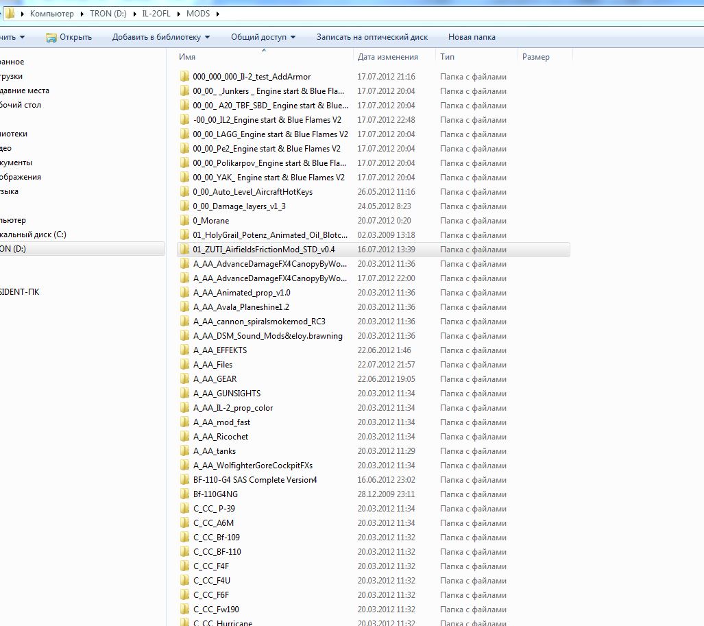The image size is (704, 626).
Task: Click Записать на оптический диск button
Action: 372,37
